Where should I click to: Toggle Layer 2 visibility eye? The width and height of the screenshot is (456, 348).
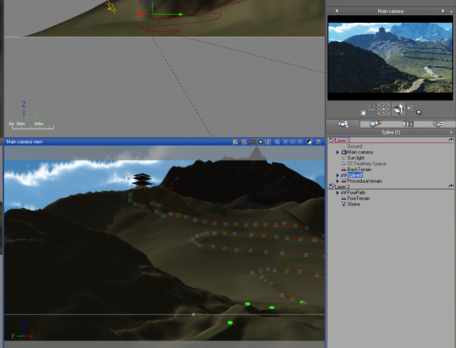pos(451,186)
